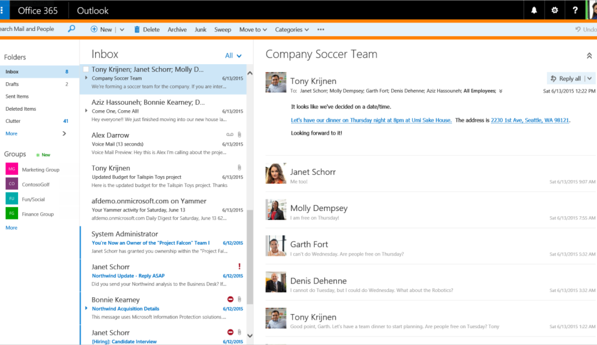This screenshot has width=597, height=345.
Task: Select Sweep from the command bar
Action: 222,29
